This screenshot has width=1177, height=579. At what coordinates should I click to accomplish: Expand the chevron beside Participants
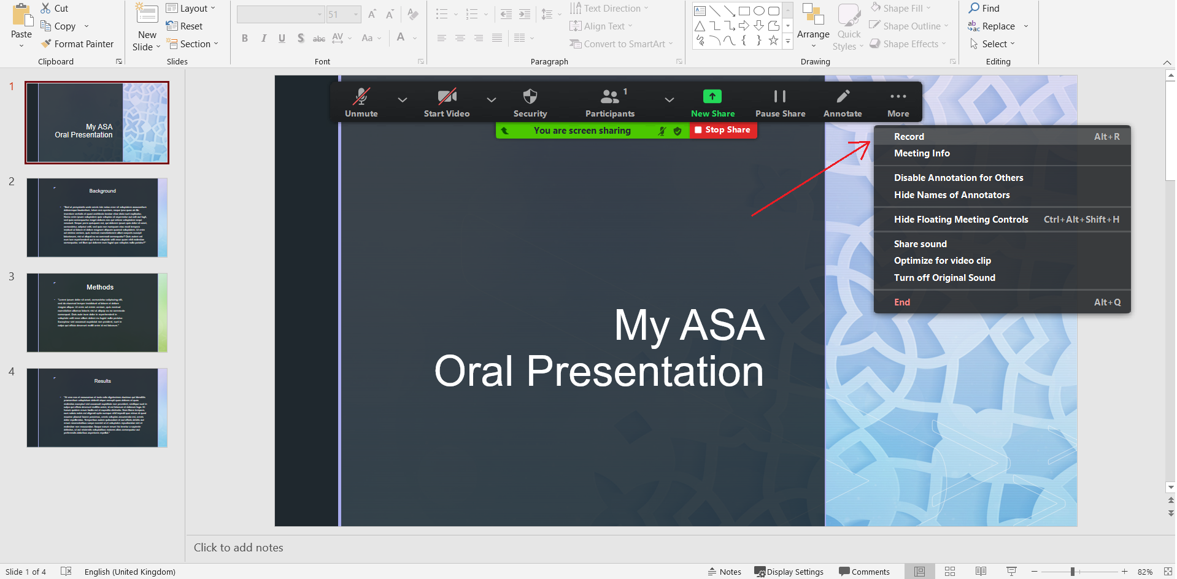[670, 99]
